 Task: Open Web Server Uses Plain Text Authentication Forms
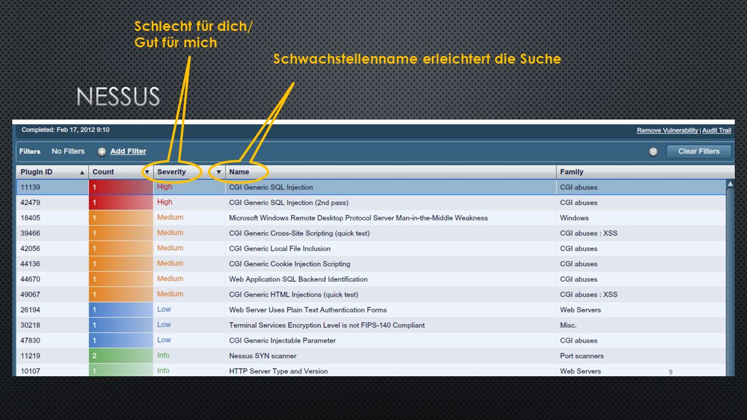coord(308,310)
